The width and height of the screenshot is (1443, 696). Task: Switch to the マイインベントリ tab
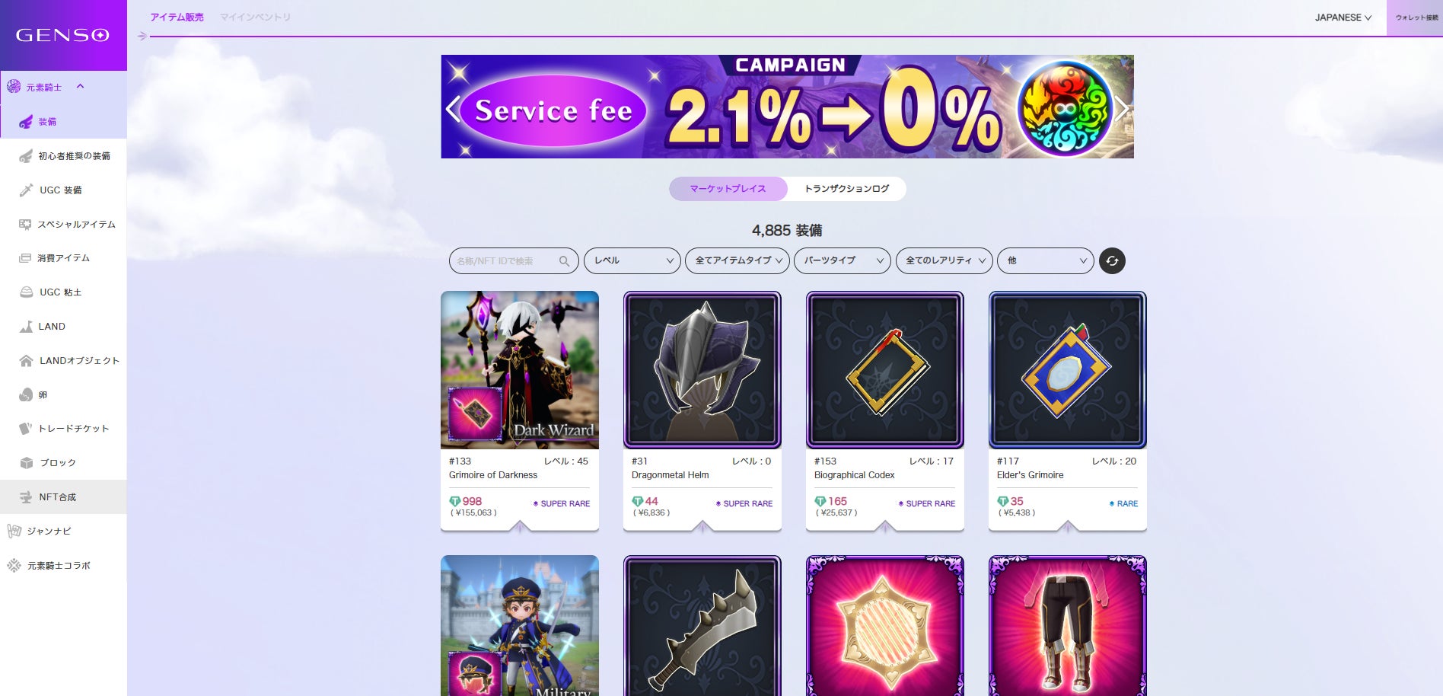255,17
